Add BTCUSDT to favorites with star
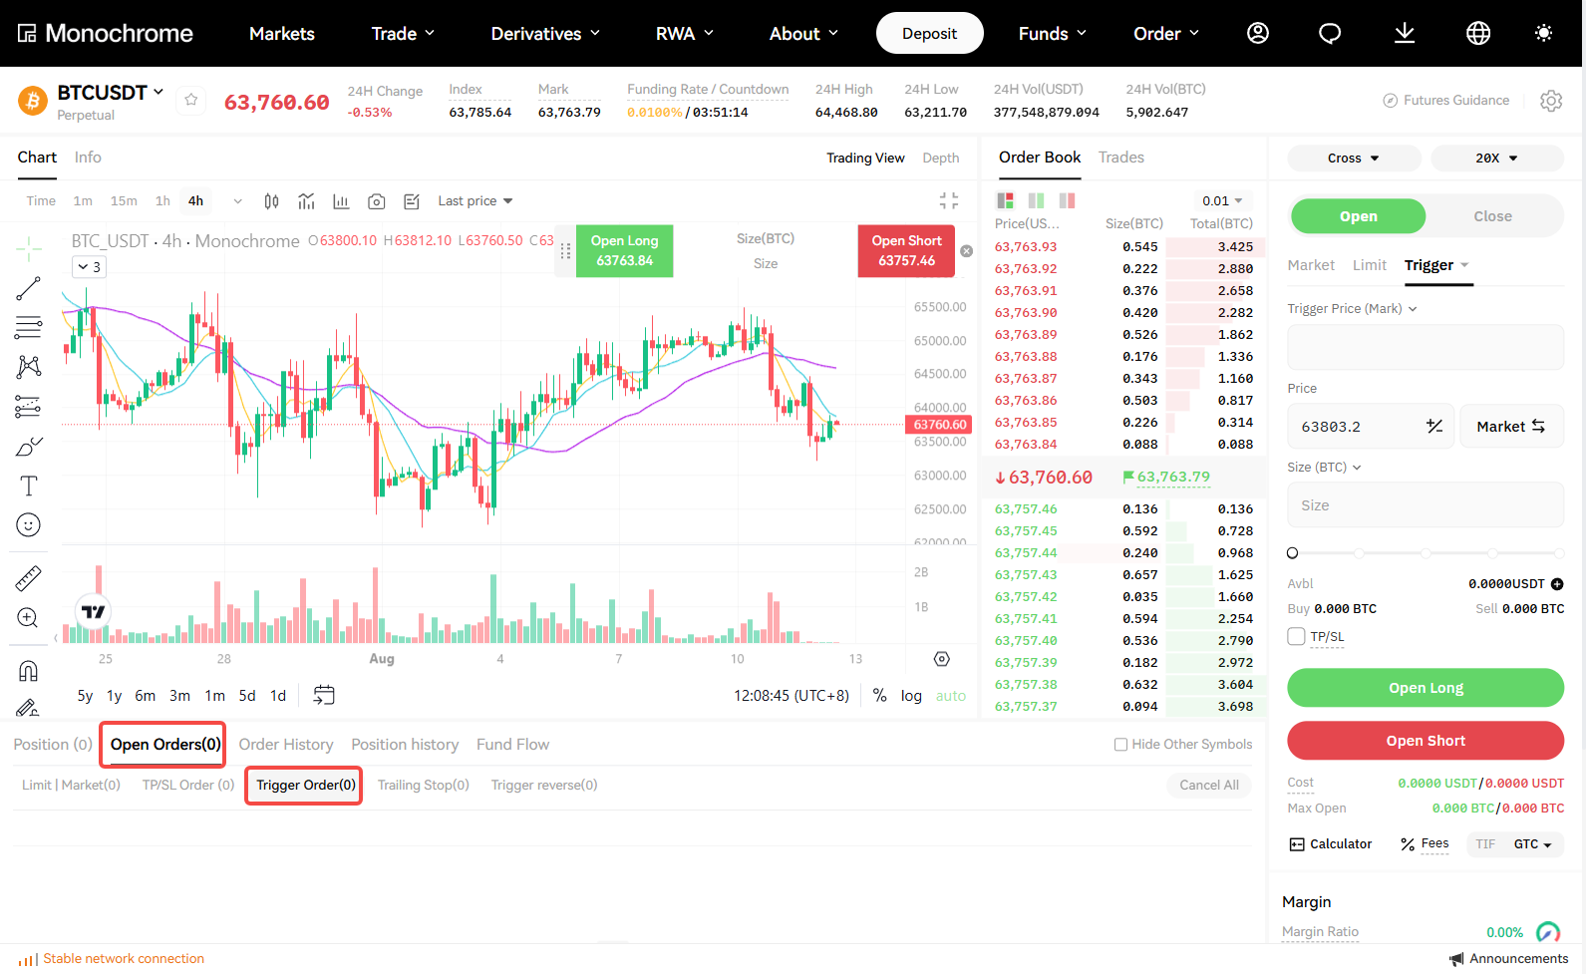The width and height of the screenshot is (1586, 974). click(x=191, y=100)
